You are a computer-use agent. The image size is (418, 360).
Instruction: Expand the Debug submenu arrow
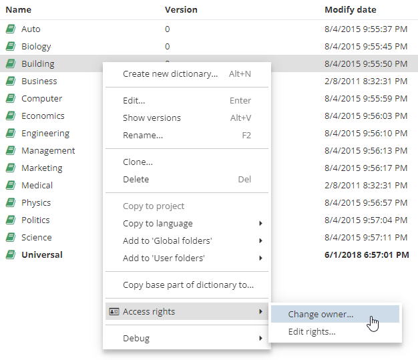tap(260, 339)
